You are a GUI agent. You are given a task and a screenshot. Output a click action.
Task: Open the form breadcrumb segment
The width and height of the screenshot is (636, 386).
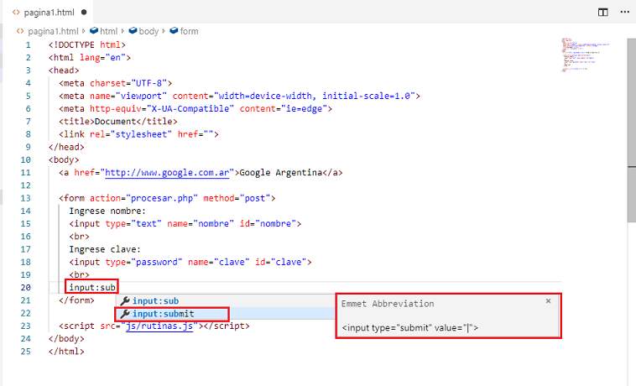click(x=189, y=31)
